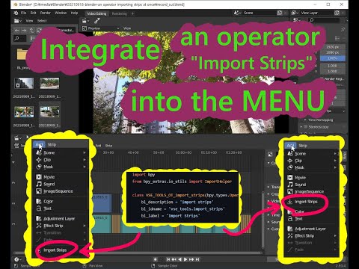Go to parent directory in File Browser
The height and width of the screenshot is (269, 359).
(x=31, y=31)
